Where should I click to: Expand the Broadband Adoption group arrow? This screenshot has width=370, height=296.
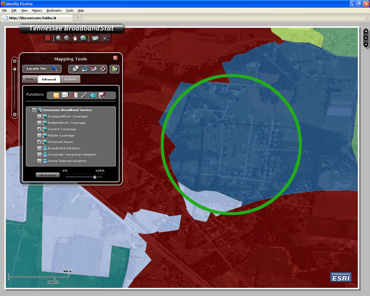click(34, 148)
